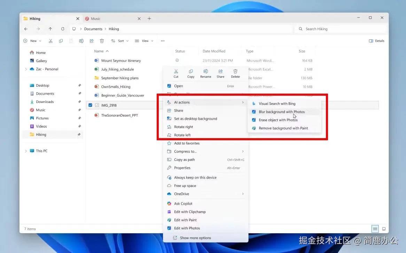Click the Cut icon in the context menu
The height and width of the screenshot is (253, 406).
[x=176, y=71]
